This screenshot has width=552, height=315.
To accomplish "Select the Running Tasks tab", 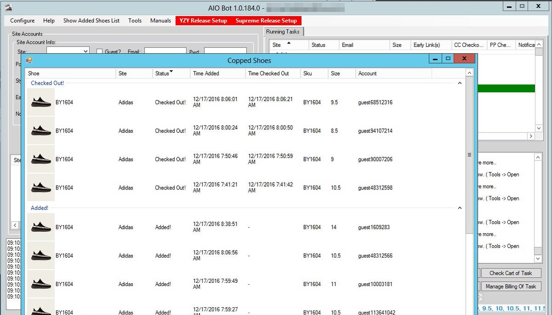I will 282,32.
